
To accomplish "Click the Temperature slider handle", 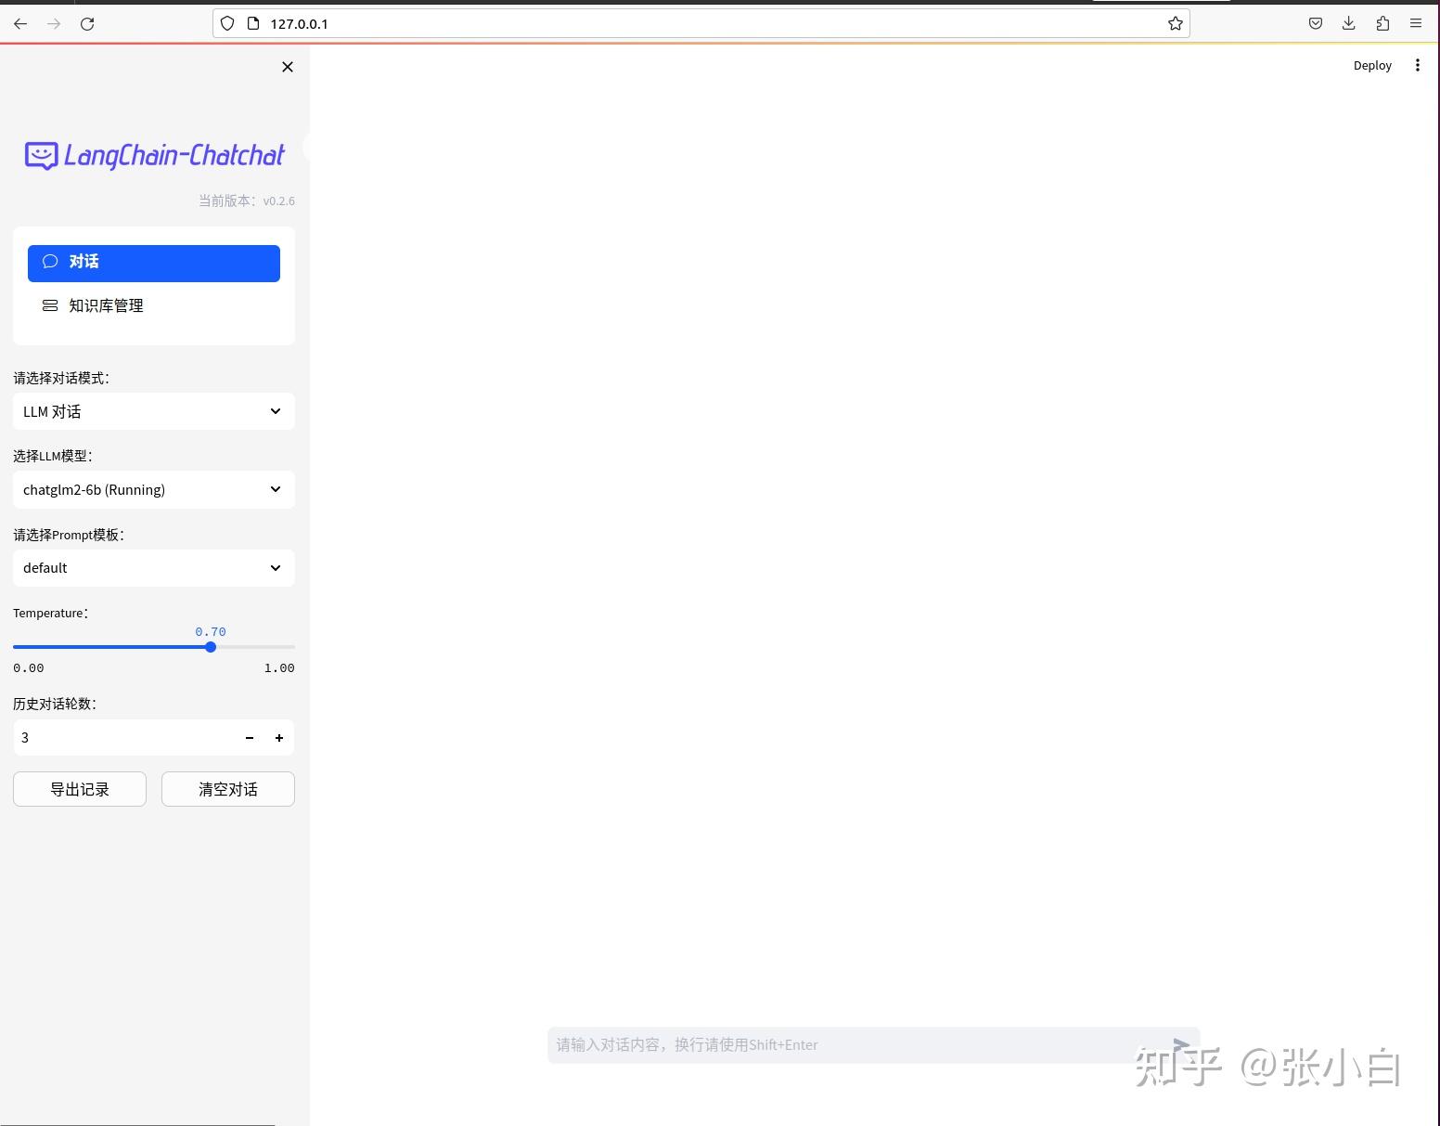I will coord(211,647).
